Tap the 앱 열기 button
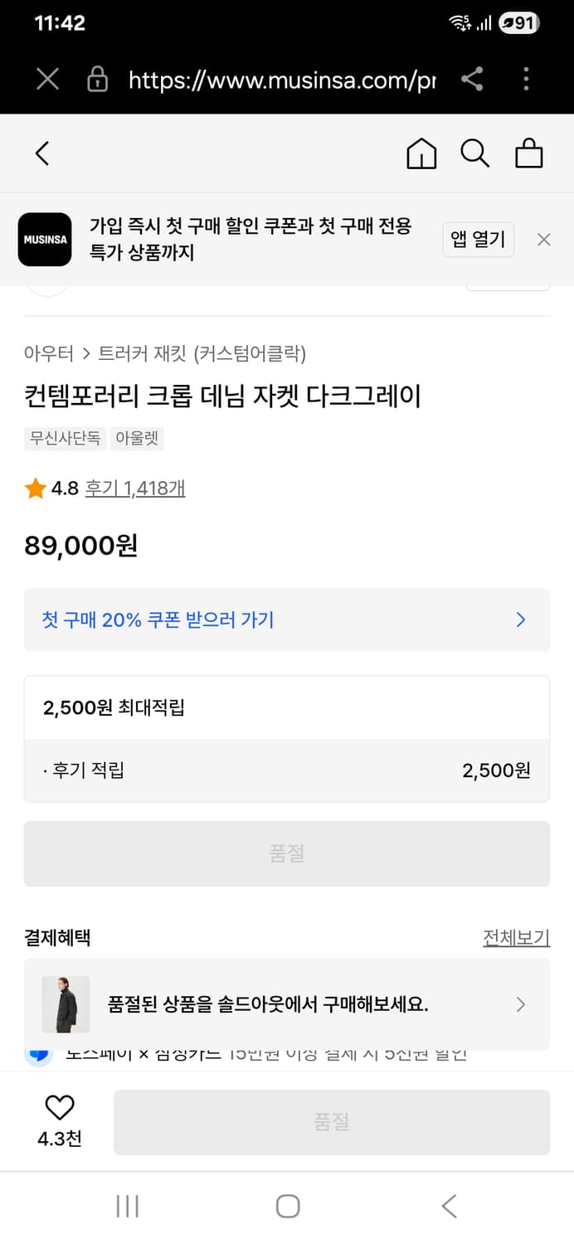Viewport: 574px width, 1244px height. click(478, 240)
